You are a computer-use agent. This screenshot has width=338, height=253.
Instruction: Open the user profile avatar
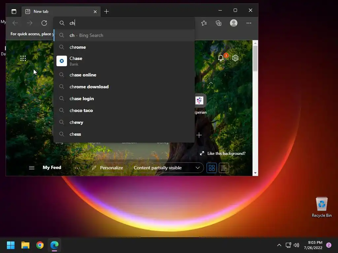tap(234, 23)
